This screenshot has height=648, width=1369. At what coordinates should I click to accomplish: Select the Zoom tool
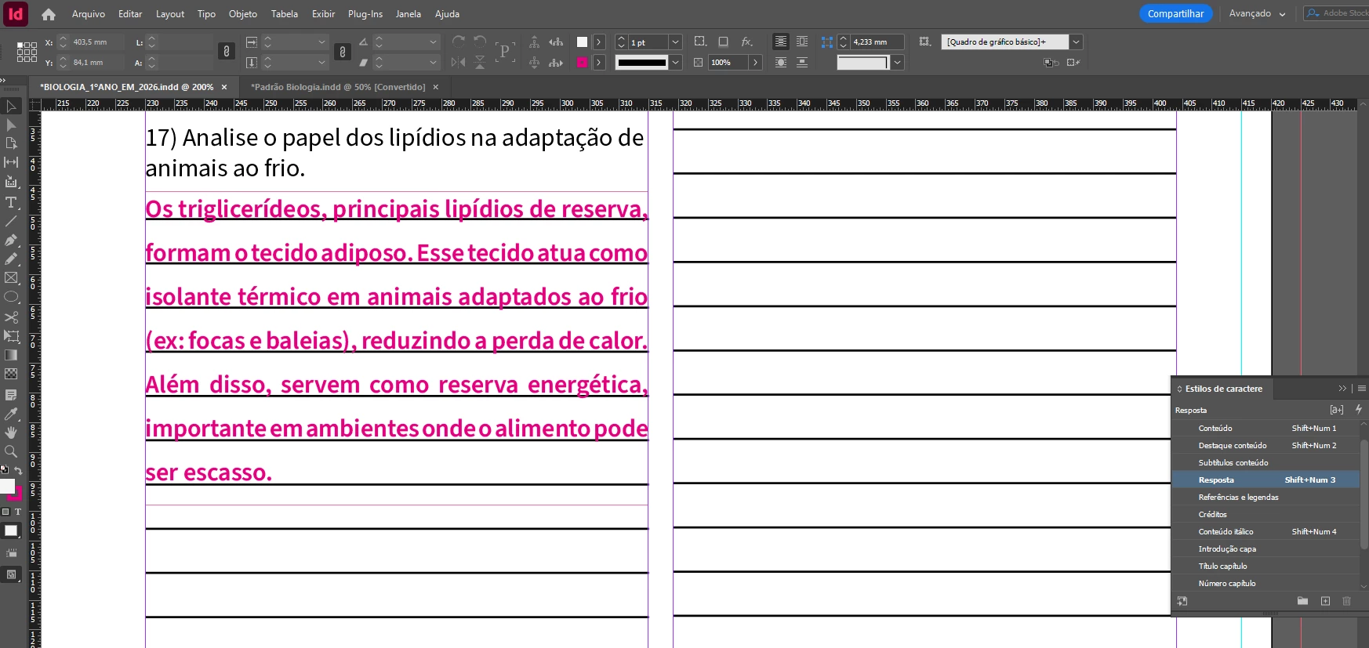pyautogui.click(x=11, y=451)
